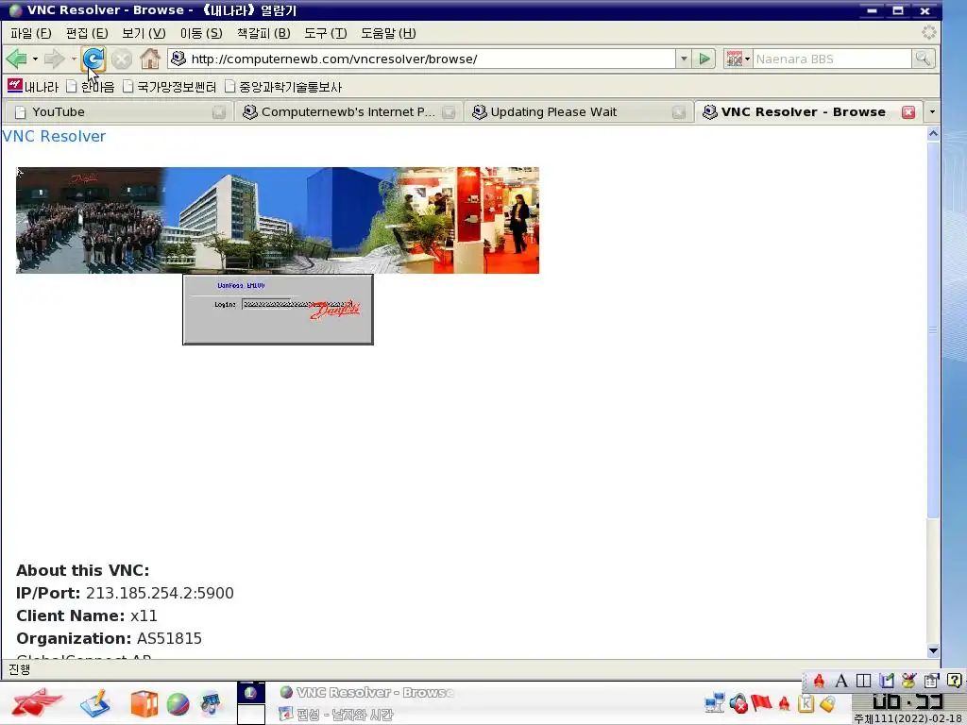Launch the notepad-with-pencil taskbar icon
Screen dimensions: 967x725
(95, 703)
